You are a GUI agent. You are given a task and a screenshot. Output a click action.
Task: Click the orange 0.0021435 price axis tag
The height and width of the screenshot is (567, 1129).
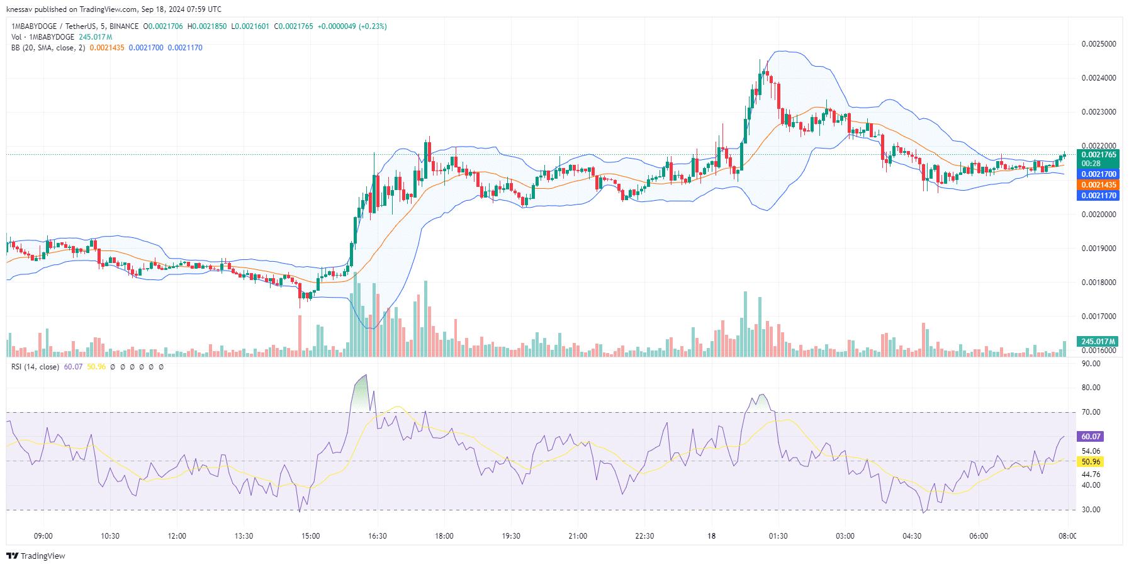pyautogui.click(x=1099, y=185)
